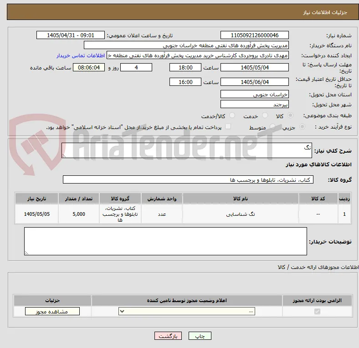Click the buyer organization name field
Screen dimensions: 359x348
pyautogui.click(x=186, y=45)
